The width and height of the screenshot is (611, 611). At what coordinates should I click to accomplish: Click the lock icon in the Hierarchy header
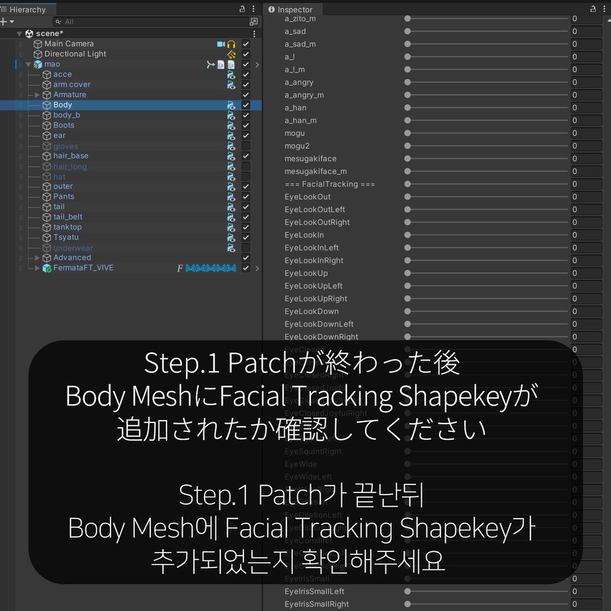pyautogui.click(x=242, y=9)
